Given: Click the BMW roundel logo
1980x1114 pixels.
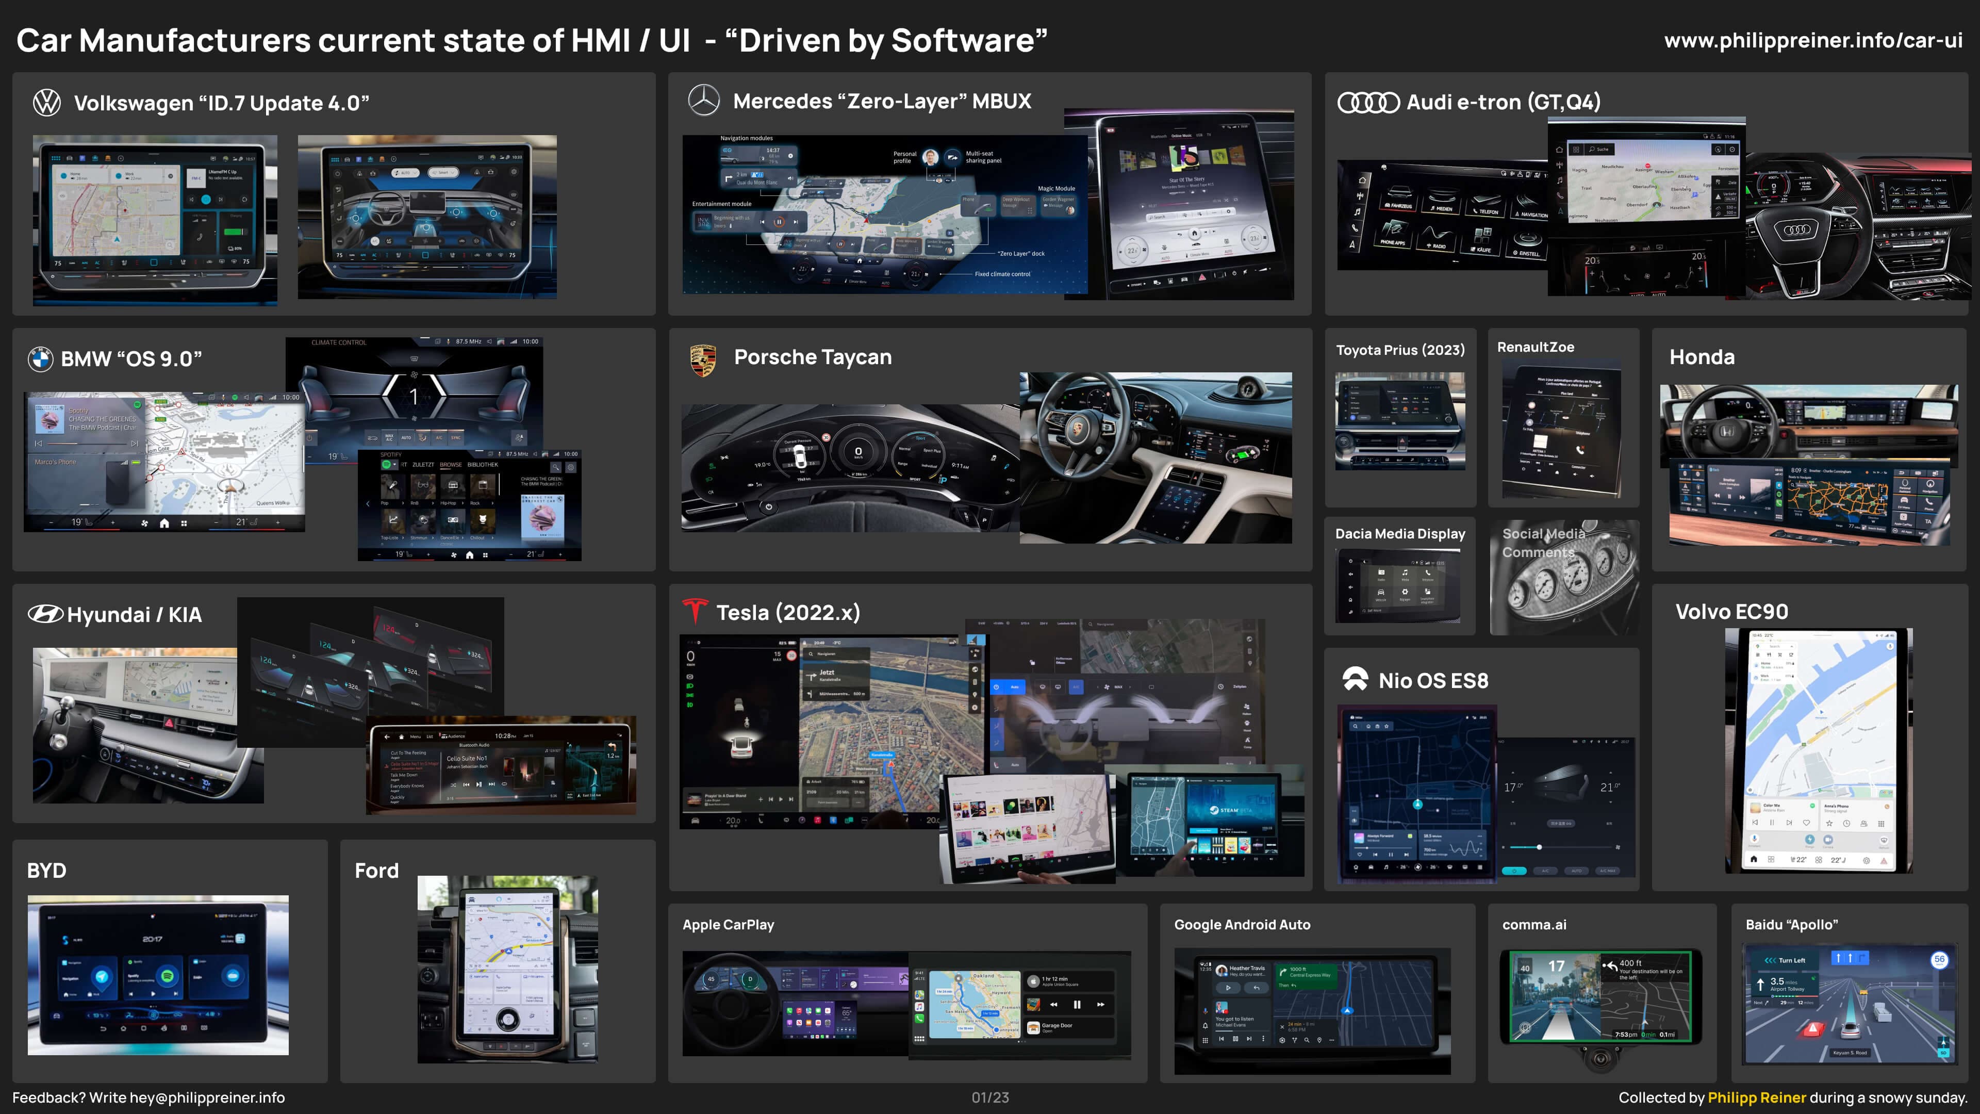Looking at the screenshot, I should tap(40, 359).
